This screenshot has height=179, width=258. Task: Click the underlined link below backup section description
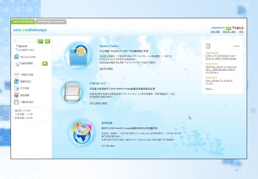pyautogui.click(x=98, y=103)
